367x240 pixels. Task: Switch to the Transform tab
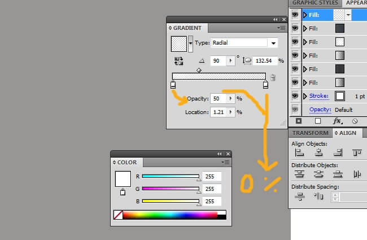coord(311,133)
